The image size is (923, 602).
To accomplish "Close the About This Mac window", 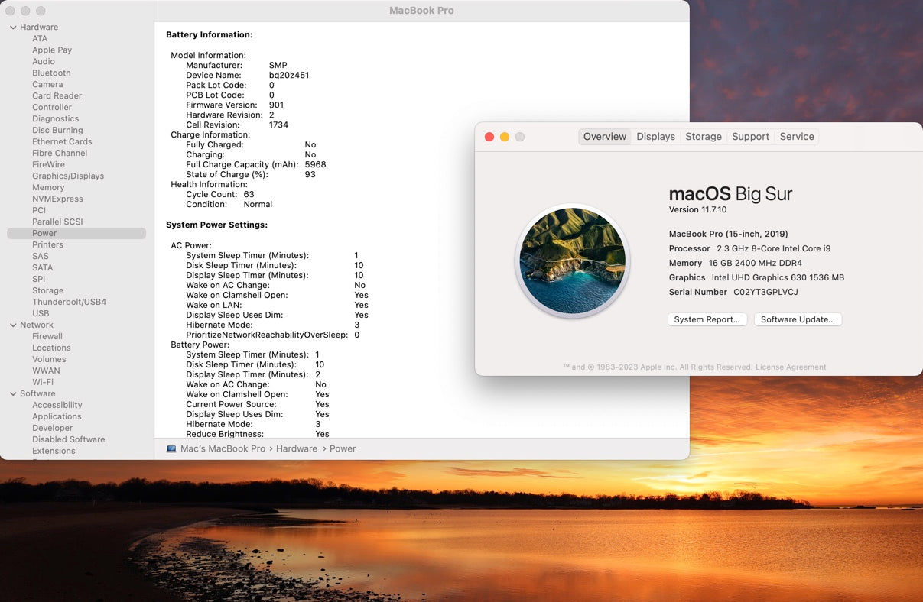I will (489, 137).
